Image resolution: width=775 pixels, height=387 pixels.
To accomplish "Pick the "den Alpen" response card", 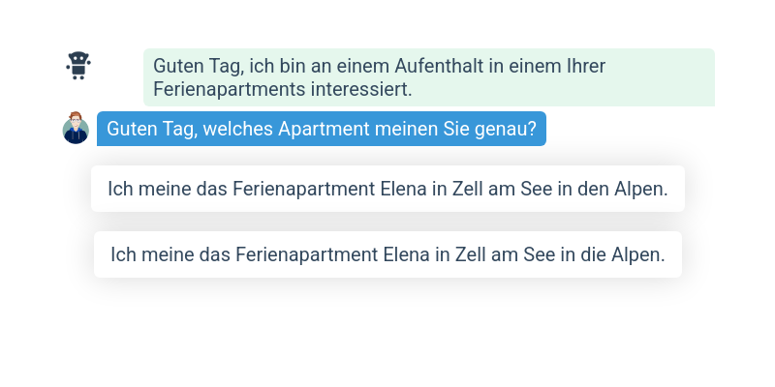I will (x=387, y=189).
